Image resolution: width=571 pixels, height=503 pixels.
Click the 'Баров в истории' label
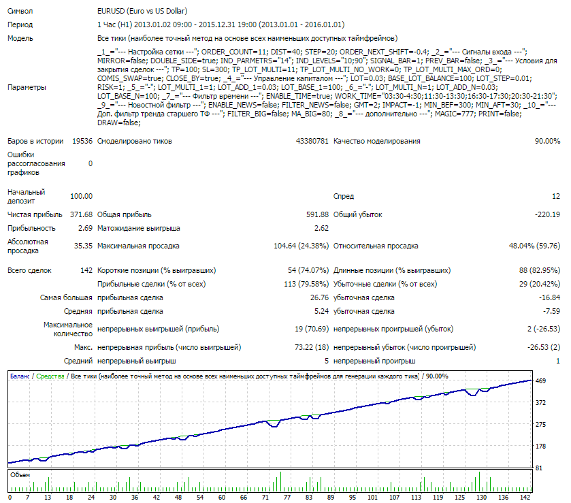[x=35, y=141]
